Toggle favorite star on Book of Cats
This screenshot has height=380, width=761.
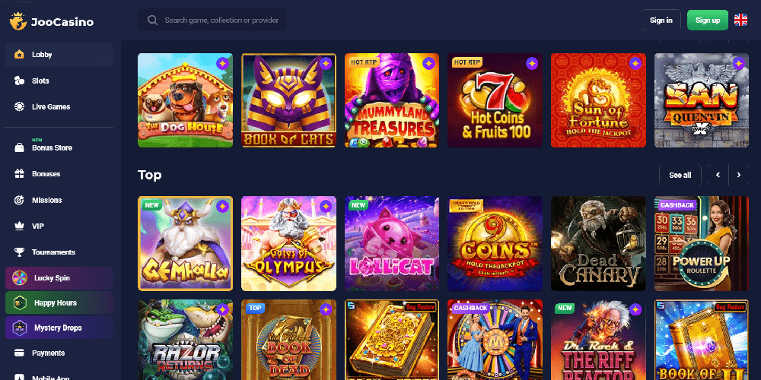(326, 64)
